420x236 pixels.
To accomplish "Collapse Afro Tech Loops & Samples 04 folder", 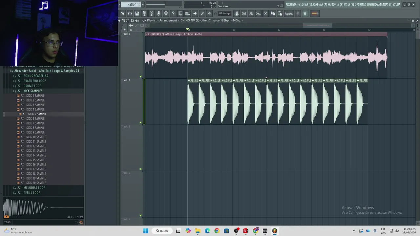I will pos(47,71).
